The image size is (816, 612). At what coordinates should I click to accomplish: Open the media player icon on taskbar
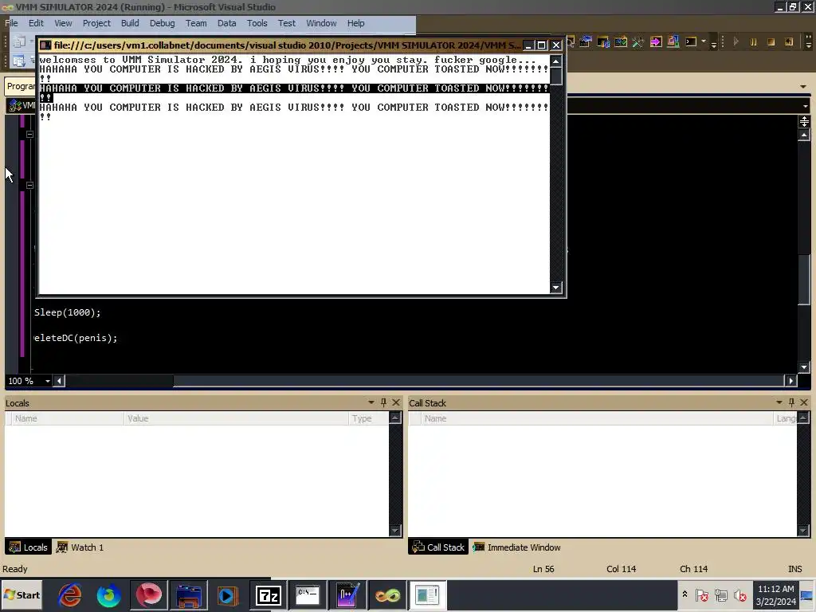228,594
